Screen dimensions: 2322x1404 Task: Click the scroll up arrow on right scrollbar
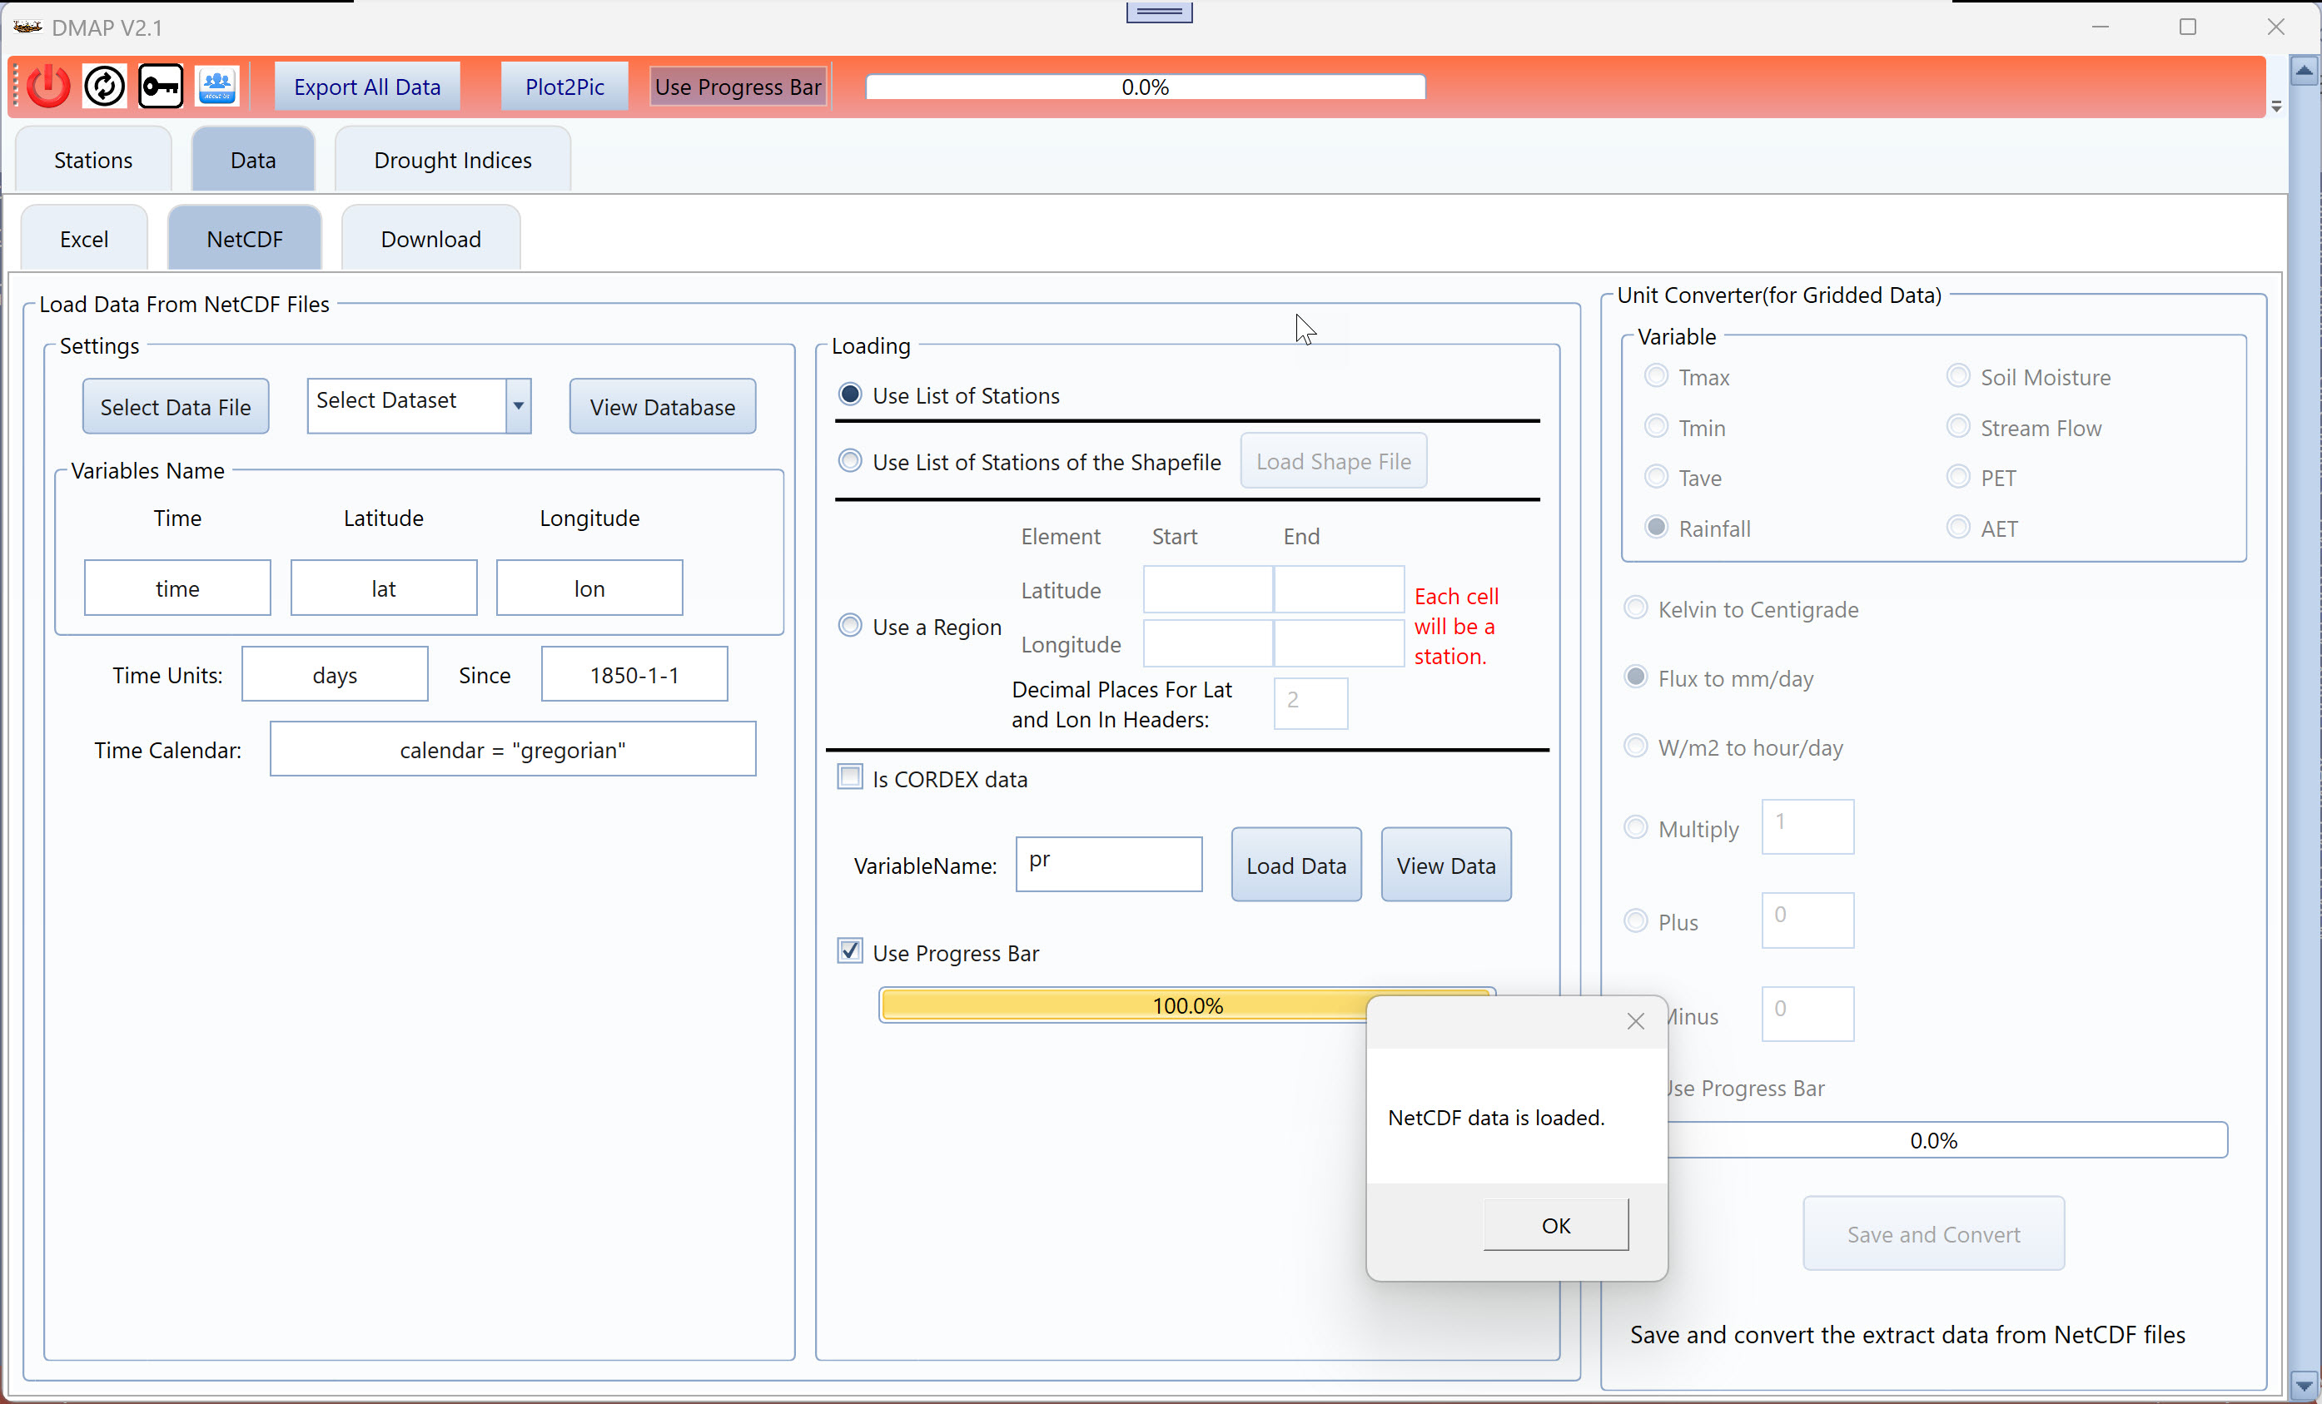[2304, 71]
